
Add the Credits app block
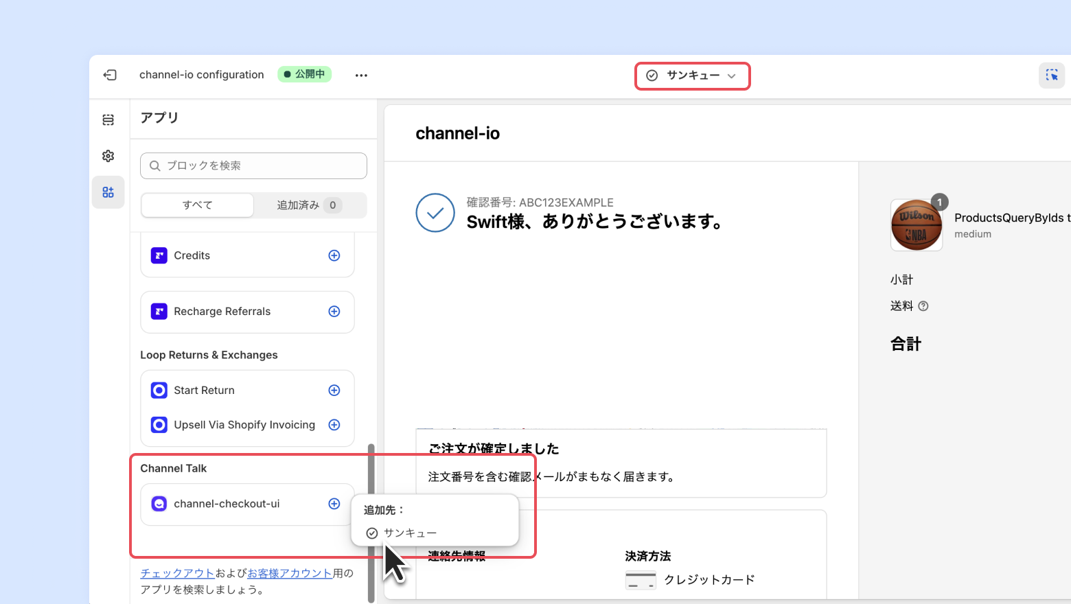pyautogui.click(x=334, y=255)
